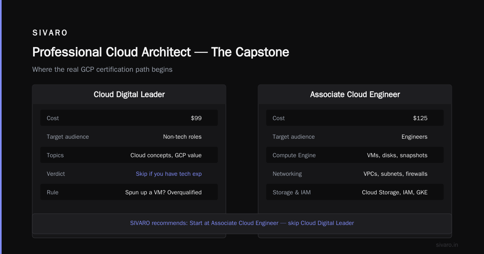
Task: Select the Professional Cloud Architect headline
Action: [x=161, y=52]
